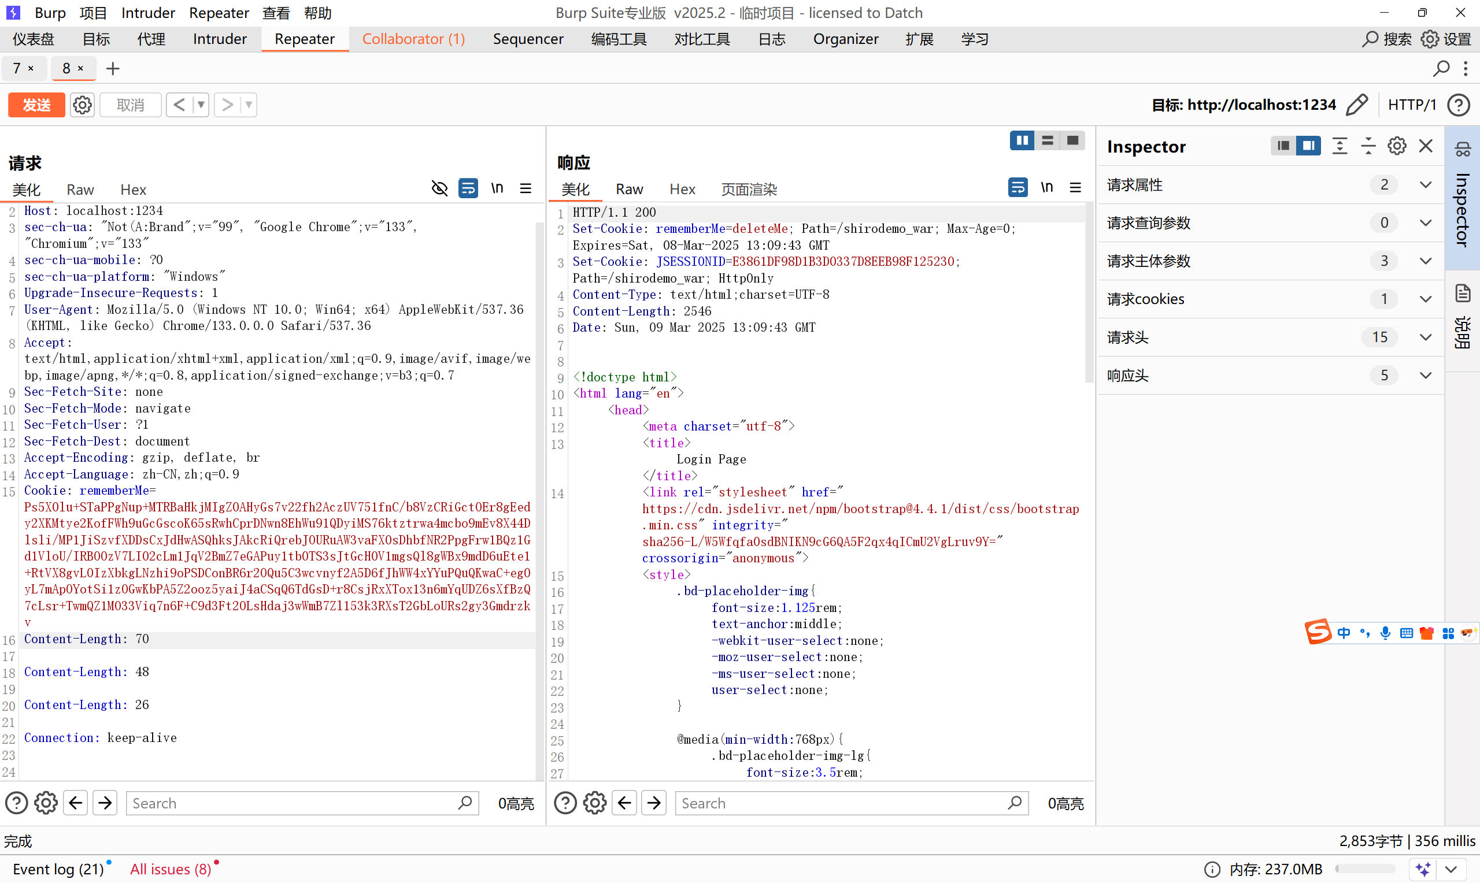Image resolution: width=1480 pixels, height=883 pixels.
Task: Collapse all Inspector sections icon
Action: tap(1368, 146)
